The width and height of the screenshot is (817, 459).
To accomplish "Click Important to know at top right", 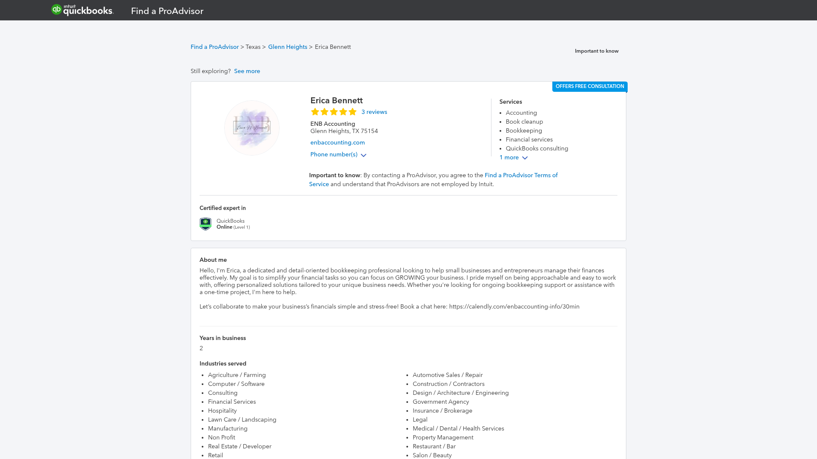I will pyautogui.click(x=597, y=51).
